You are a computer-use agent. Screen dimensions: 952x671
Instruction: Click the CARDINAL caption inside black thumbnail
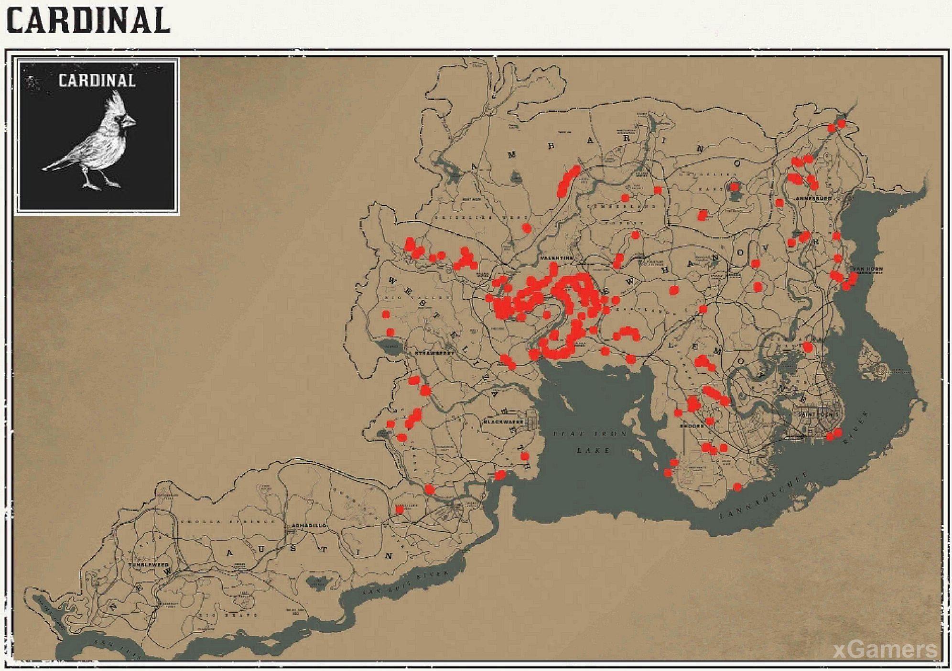[97, 80]
